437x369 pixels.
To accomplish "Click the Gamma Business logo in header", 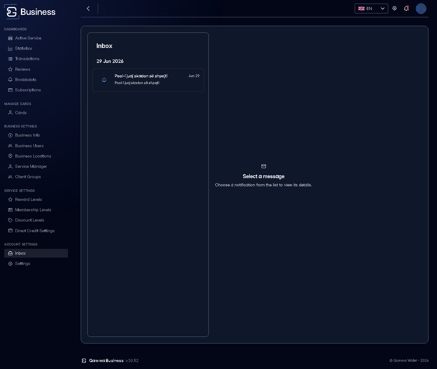I will 30,12.
